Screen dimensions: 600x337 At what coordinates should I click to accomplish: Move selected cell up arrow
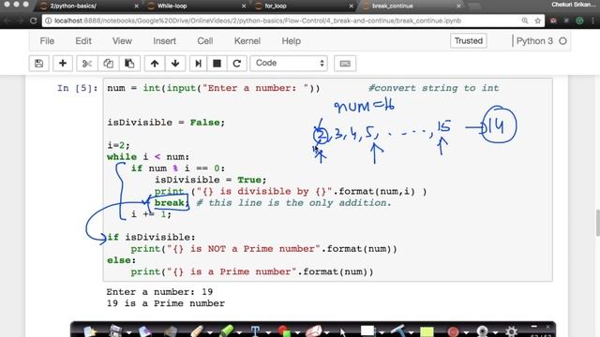pyautogui.click(x=155, y=64)
